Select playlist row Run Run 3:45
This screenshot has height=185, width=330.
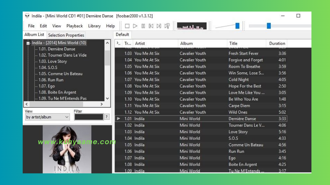[x=201, y=151]
